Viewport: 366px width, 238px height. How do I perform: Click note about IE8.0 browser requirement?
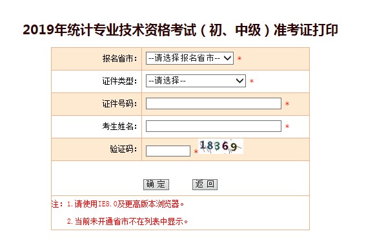tap(126, 204)
